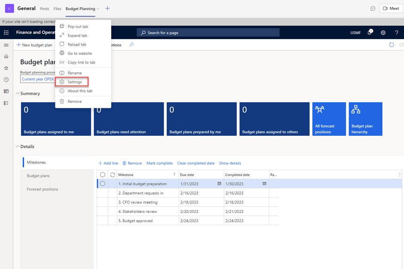The image size is (404, 269).
Task: Collapse the Details section
Action: pyautogui.click(x=18, y=147)
